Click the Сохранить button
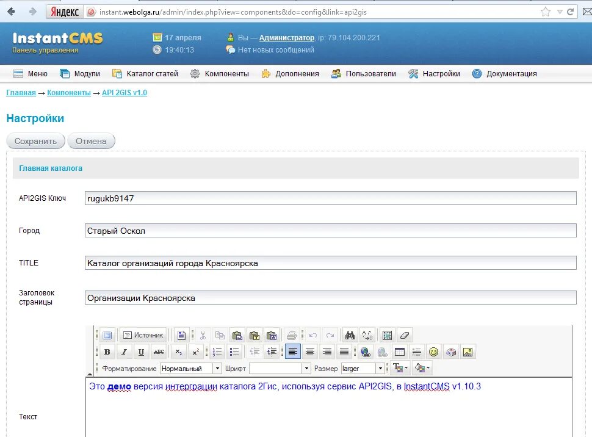The width and height of the screenshot is (592, 437). click(36, 141)
